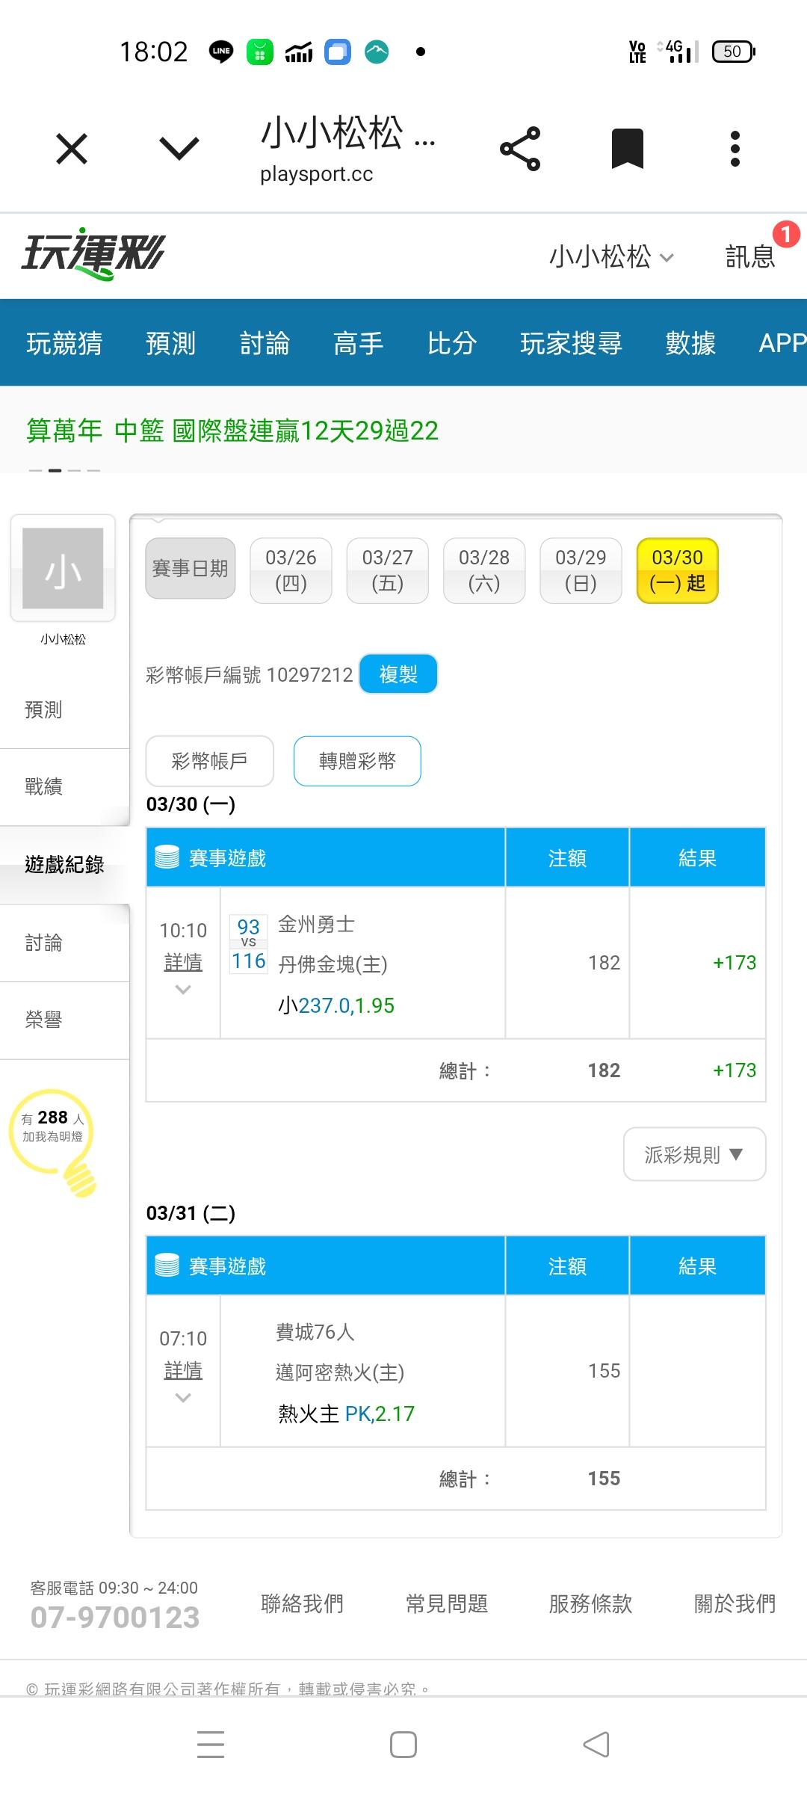Expand 詳情 for the 10:10 game
Screen dimensions: 807x1794
(183, 963)
